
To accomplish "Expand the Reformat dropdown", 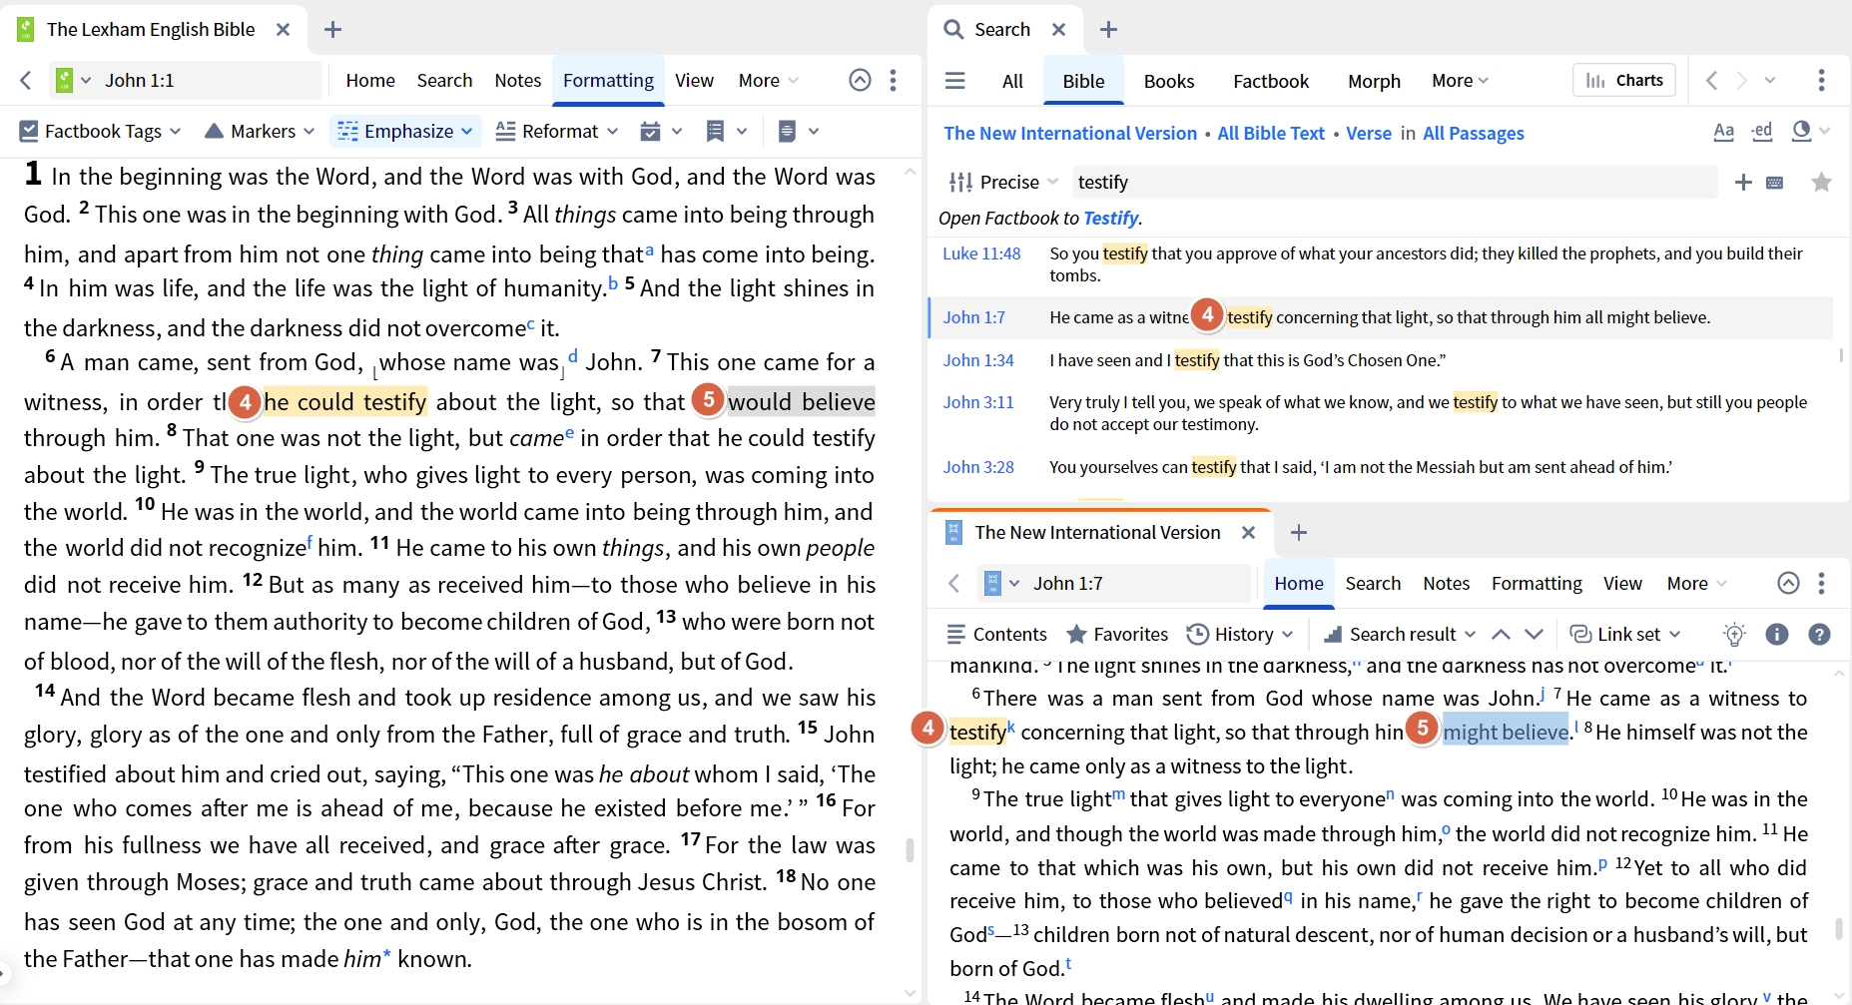I will pyautogui.click(x=557, y=131).
